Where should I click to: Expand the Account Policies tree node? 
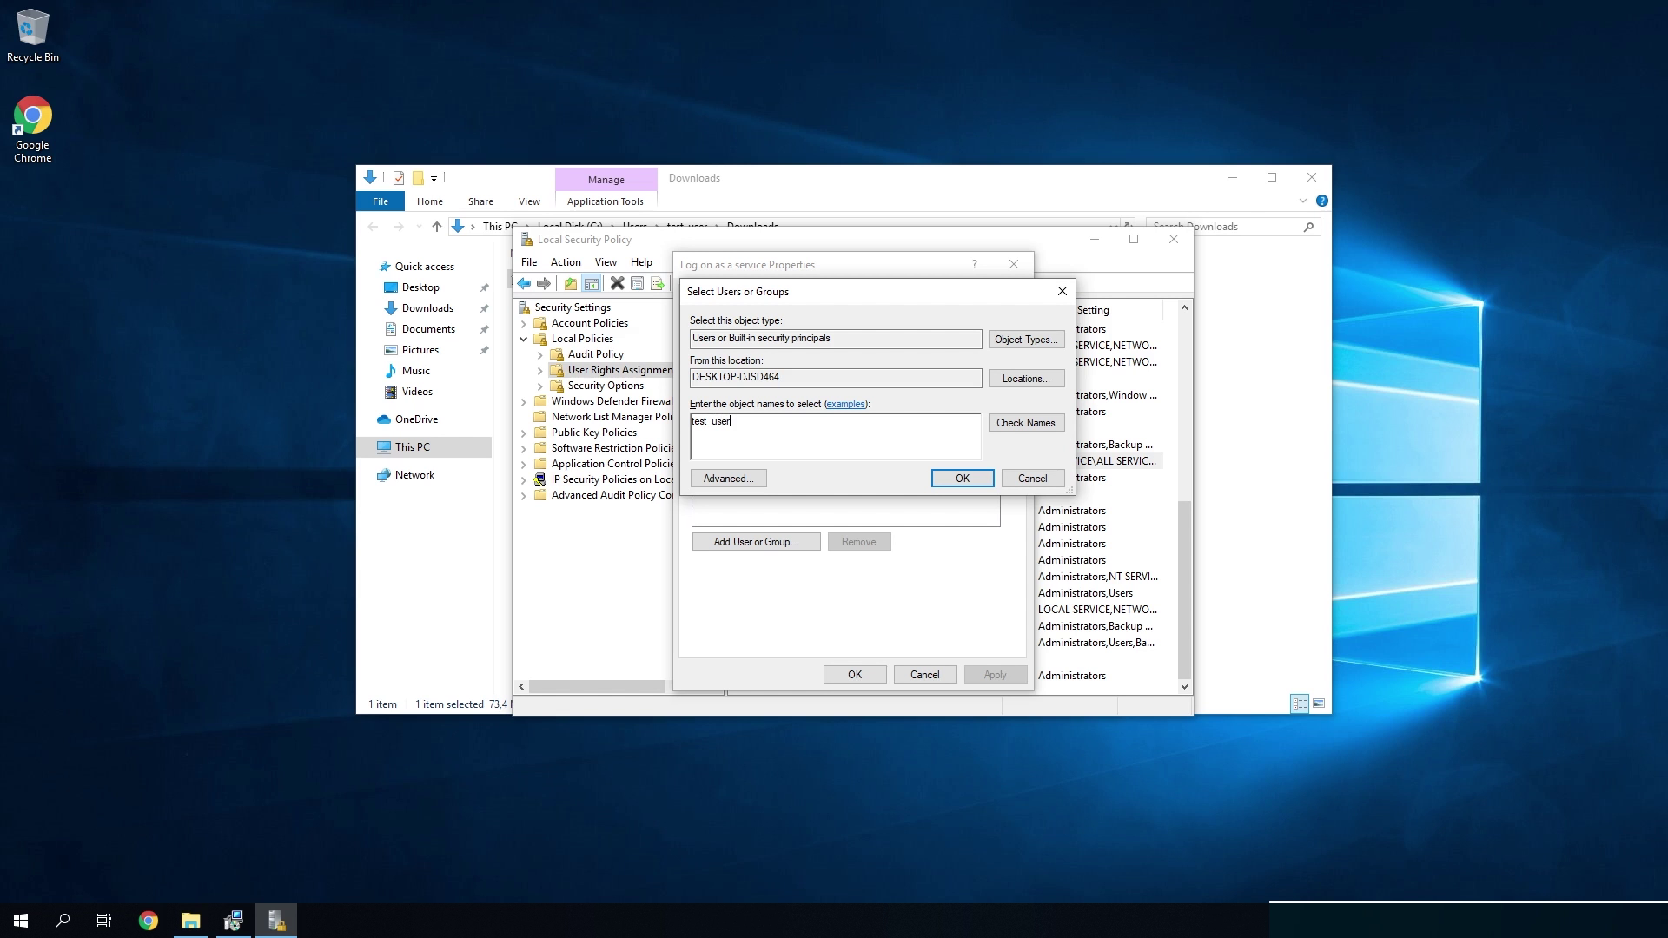[524, 323]
